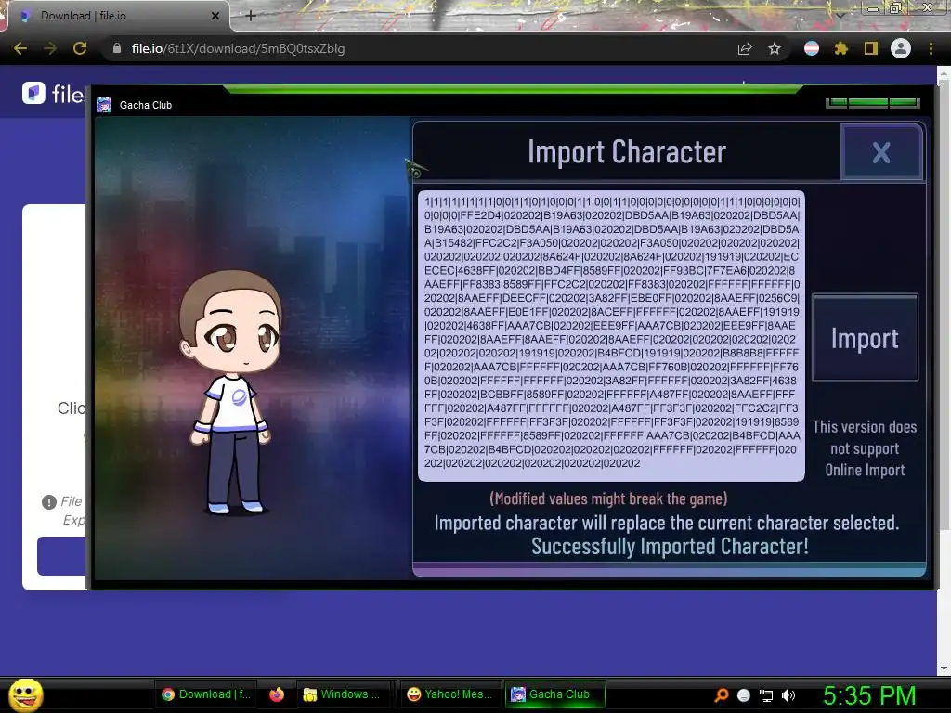The image size is (951, 713).
Task: Bookmark this page with the star icon
Action: [x=775, y=48]
